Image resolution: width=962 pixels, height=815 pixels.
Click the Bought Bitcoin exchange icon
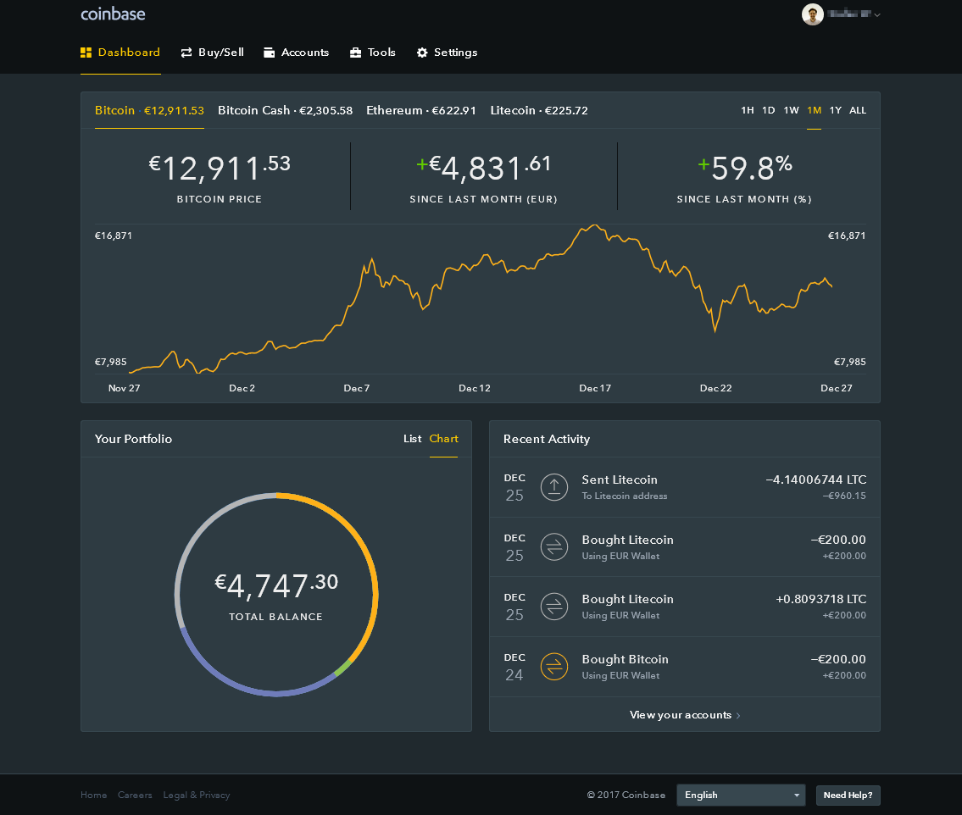coord(554,666)
